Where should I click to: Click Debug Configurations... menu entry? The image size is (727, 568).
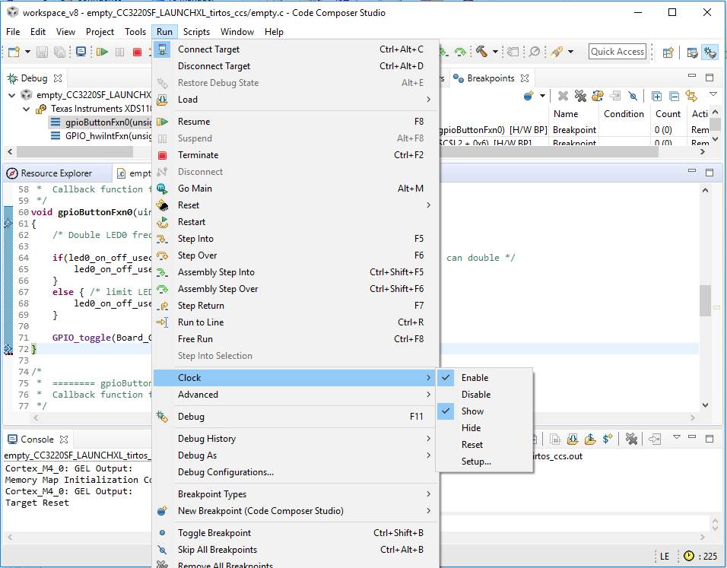pyautogui.click(x=225, y=472)
